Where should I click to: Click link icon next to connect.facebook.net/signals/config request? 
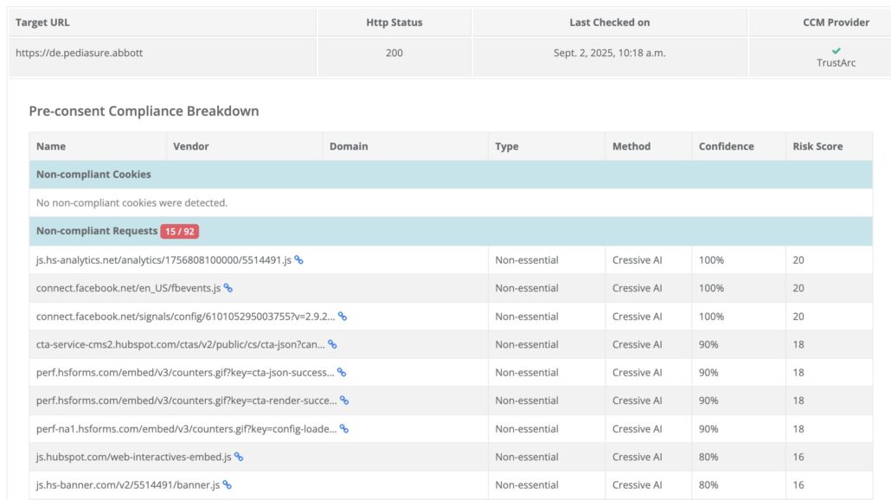[x=343, y=317]
